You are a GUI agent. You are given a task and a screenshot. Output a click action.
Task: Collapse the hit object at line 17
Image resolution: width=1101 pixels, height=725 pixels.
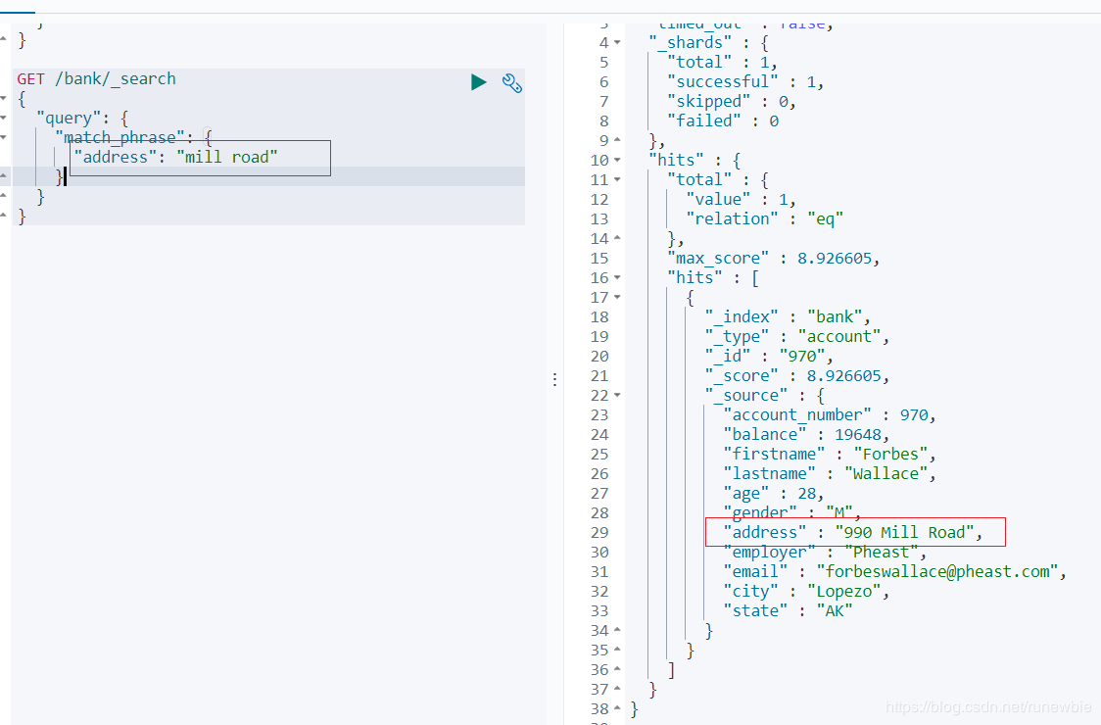click(x=617, y=297)
